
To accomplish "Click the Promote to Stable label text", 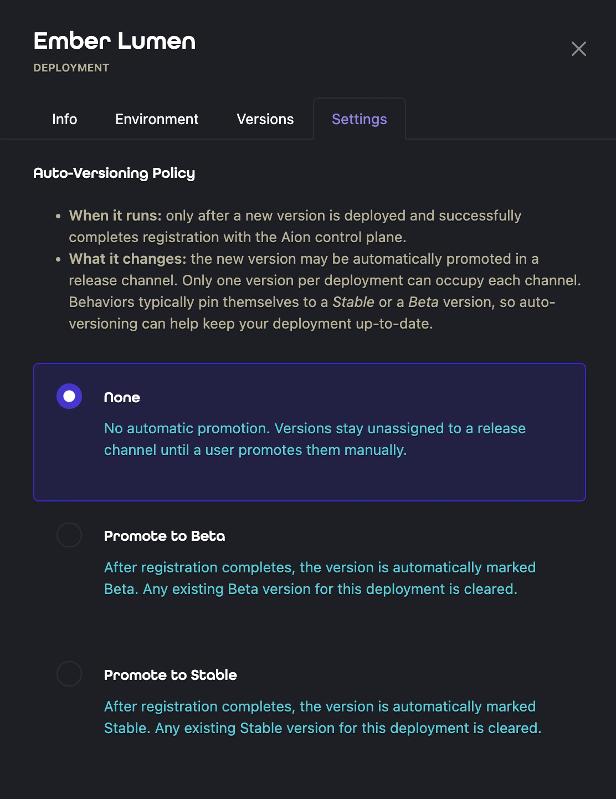I will coord(170,674).
